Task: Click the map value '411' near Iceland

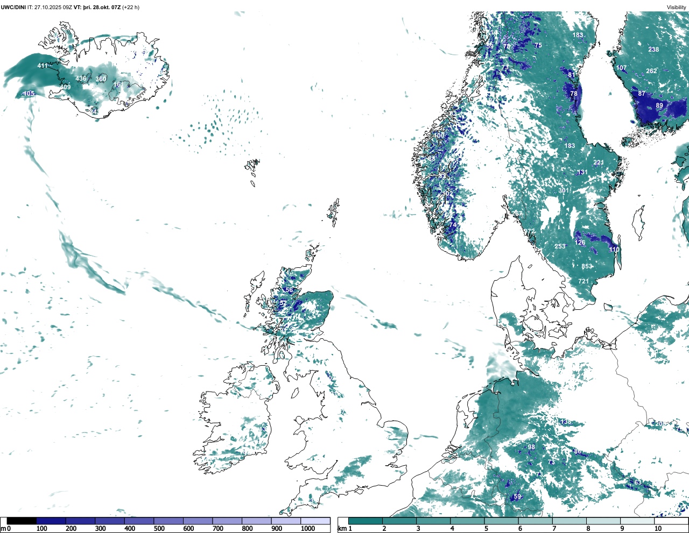Action: 43,66
